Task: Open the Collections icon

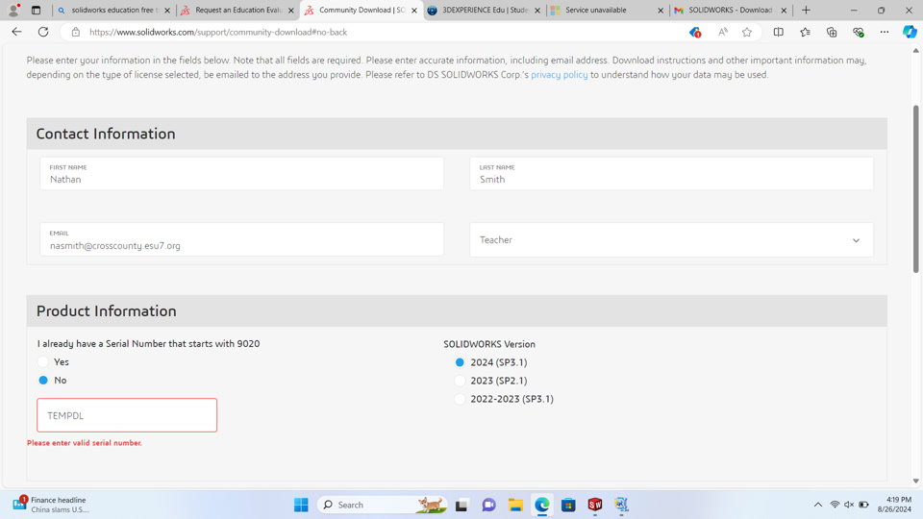Action: click(831, 32)
